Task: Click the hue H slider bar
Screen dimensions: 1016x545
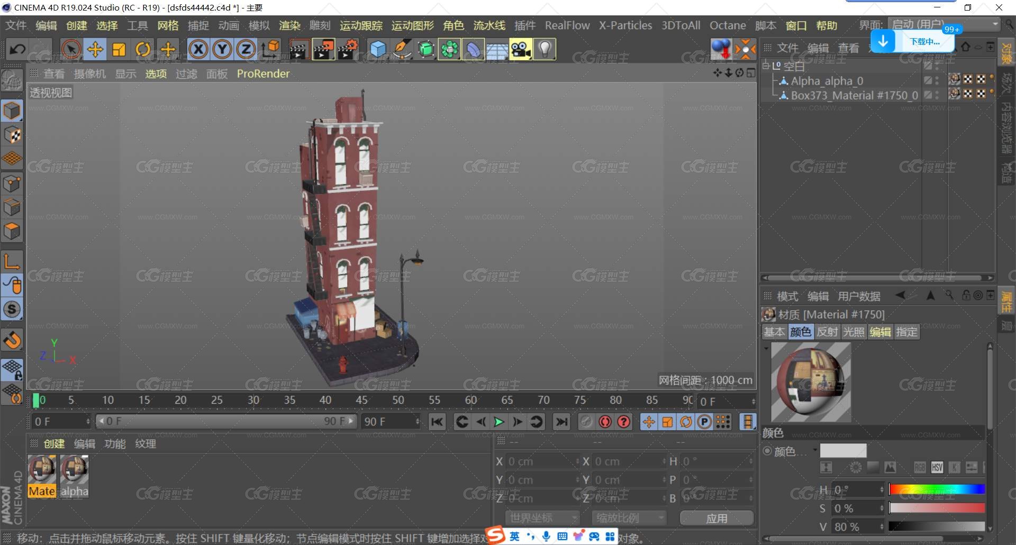Action: 937,489
